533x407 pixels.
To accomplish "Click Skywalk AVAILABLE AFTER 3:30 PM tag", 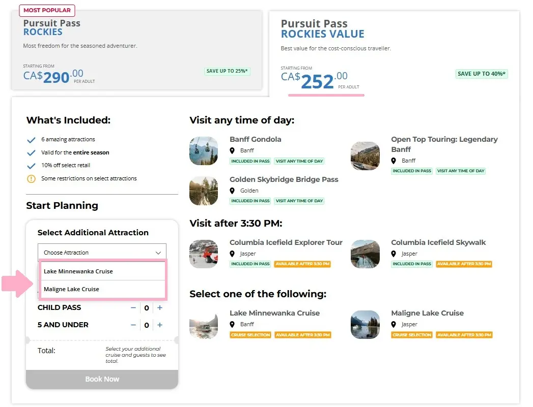I will click(x=464, y=264).
